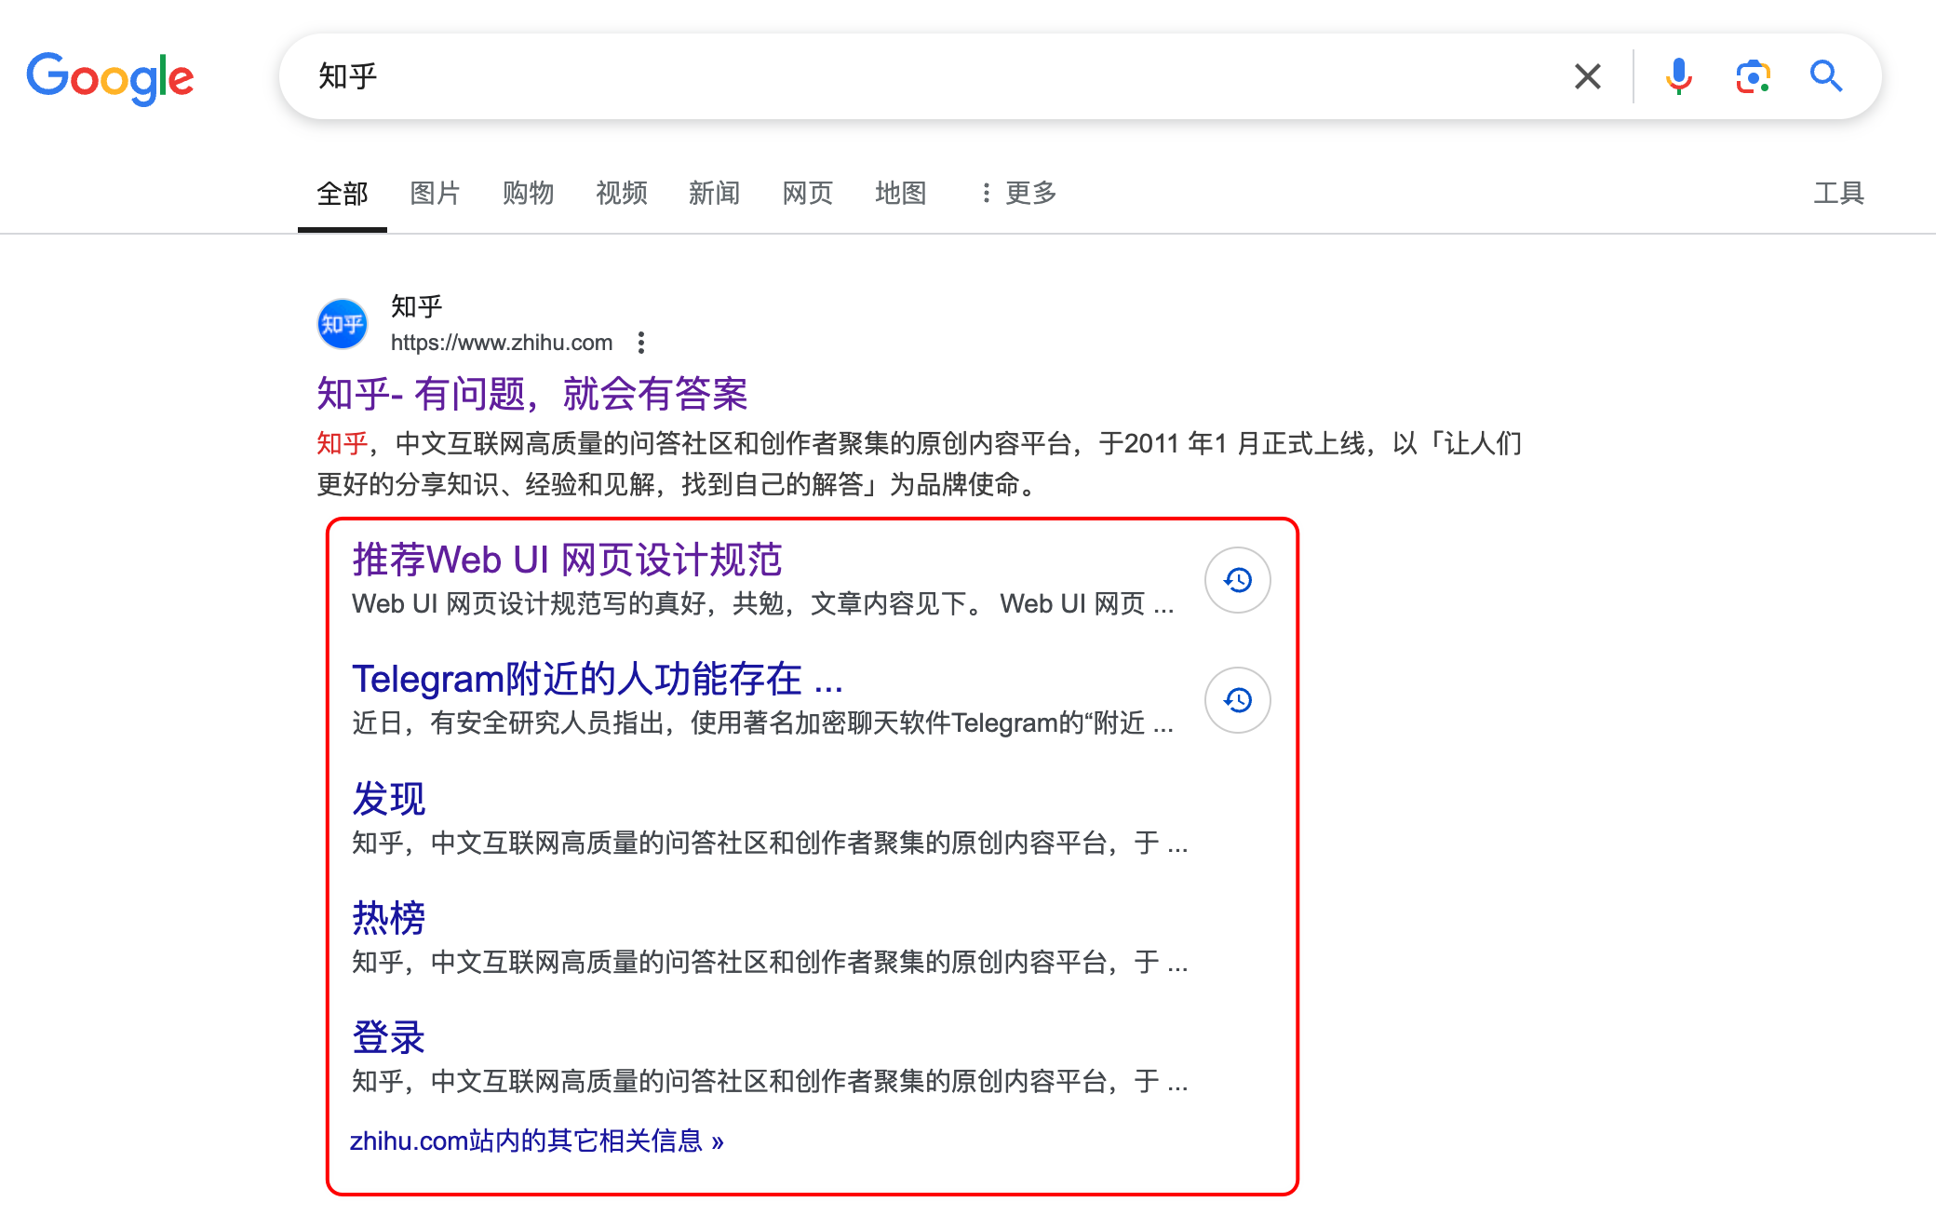This screenshot has width=1936, height=1229.
Task: Open the 工具 search tools
Action: coord(1839,193)
